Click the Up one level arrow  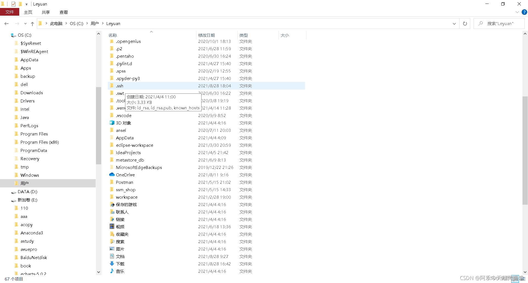coord(32,24)
